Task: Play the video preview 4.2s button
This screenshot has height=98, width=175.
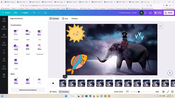Action: pyautogui.click(x=158, y=13)
